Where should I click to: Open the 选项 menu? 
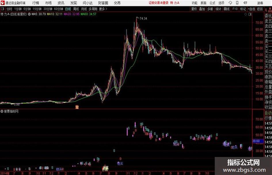pos(221,3)
